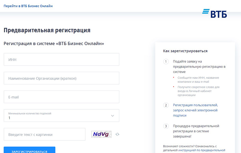Screen dimensions: 241x153
Task: Click step 3 number circle
Action: pyautogui.click(x=166, y=126)
